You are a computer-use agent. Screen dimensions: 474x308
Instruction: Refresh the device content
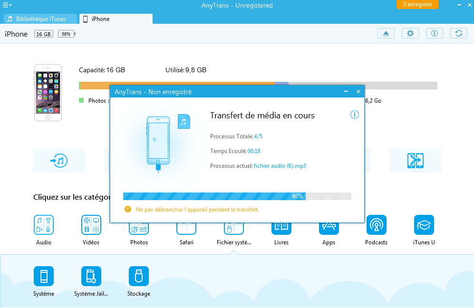[459, 33]
